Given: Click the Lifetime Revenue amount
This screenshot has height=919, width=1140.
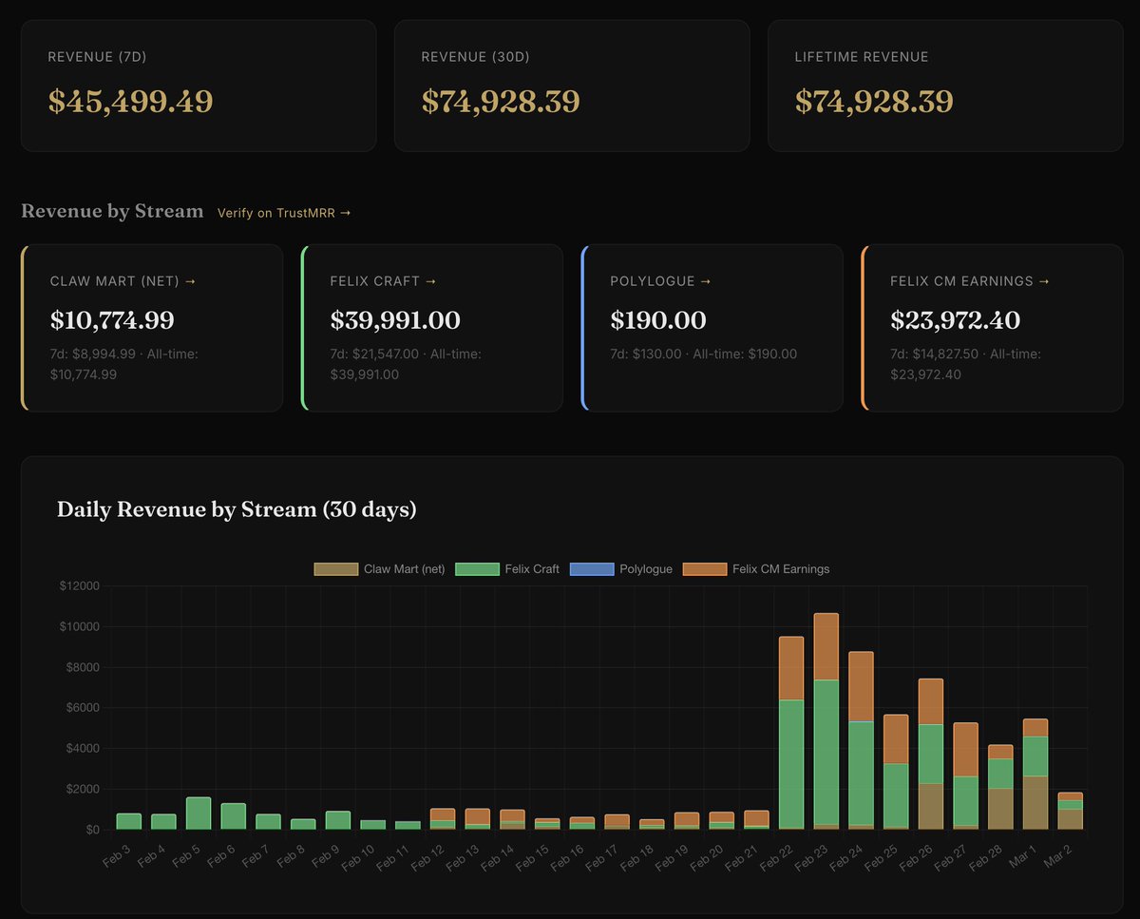Looking at the screenshot, I should click(x=874, y=101).
